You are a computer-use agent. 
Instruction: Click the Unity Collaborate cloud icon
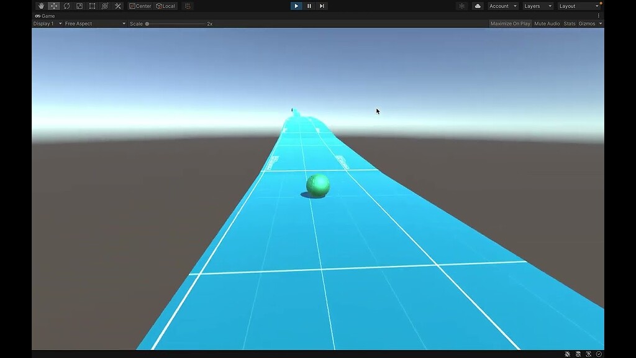(x=478, y=6)
